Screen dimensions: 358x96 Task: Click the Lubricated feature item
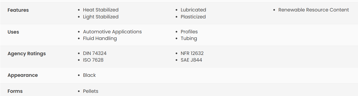[193, 10]
